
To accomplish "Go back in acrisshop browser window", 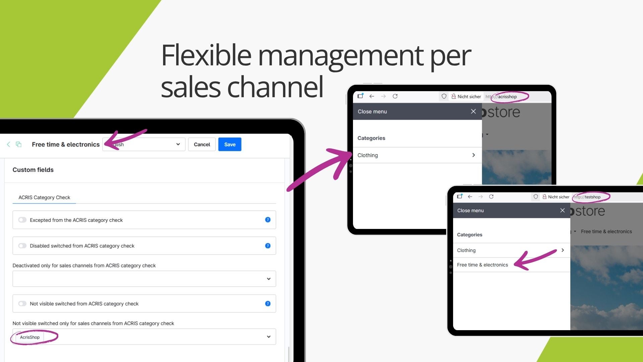I will coord(372,97).
